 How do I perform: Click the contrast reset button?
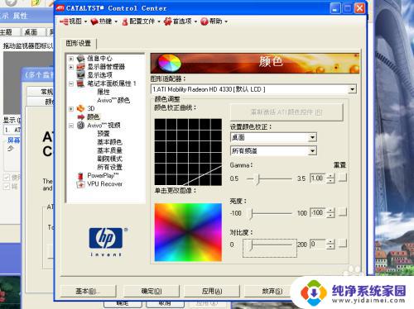tap(343, 244)
